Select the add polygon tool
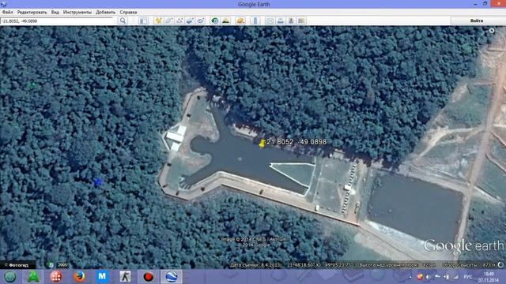 pos(168,21)
